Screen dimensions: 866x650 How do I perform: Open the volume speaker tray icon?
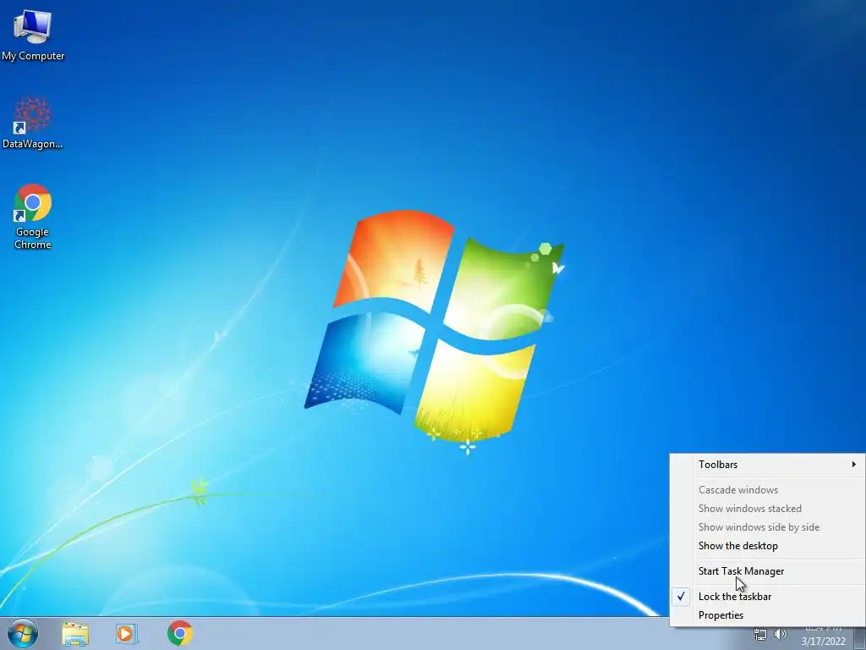tap(781, 635)
